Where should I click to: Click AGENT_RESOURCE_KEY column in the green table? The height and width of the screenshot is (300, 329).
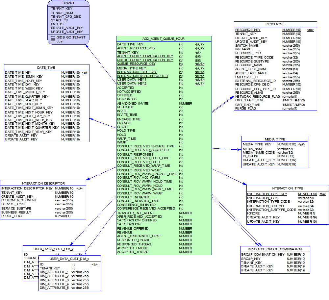136,48
